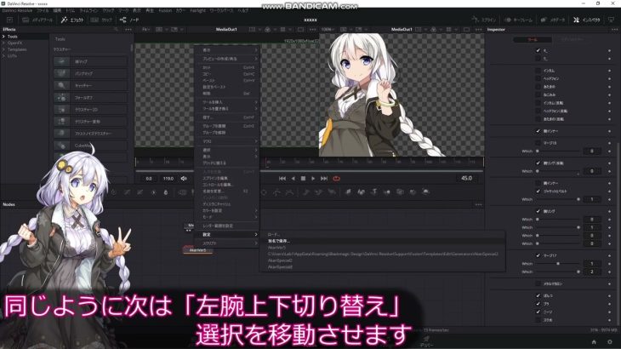Select the キャッチャー tool thumbnail
The width and height of the screenshot is (621, 349).
coord(61,86)
